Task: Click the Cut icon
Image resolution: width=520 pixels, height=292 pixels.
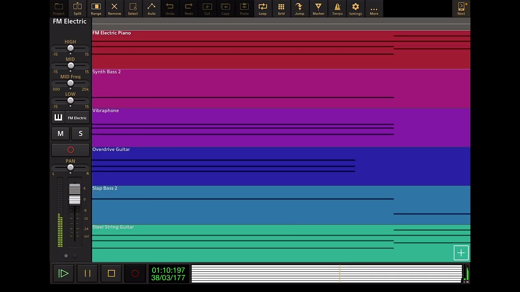Action: tap(207, 9)
